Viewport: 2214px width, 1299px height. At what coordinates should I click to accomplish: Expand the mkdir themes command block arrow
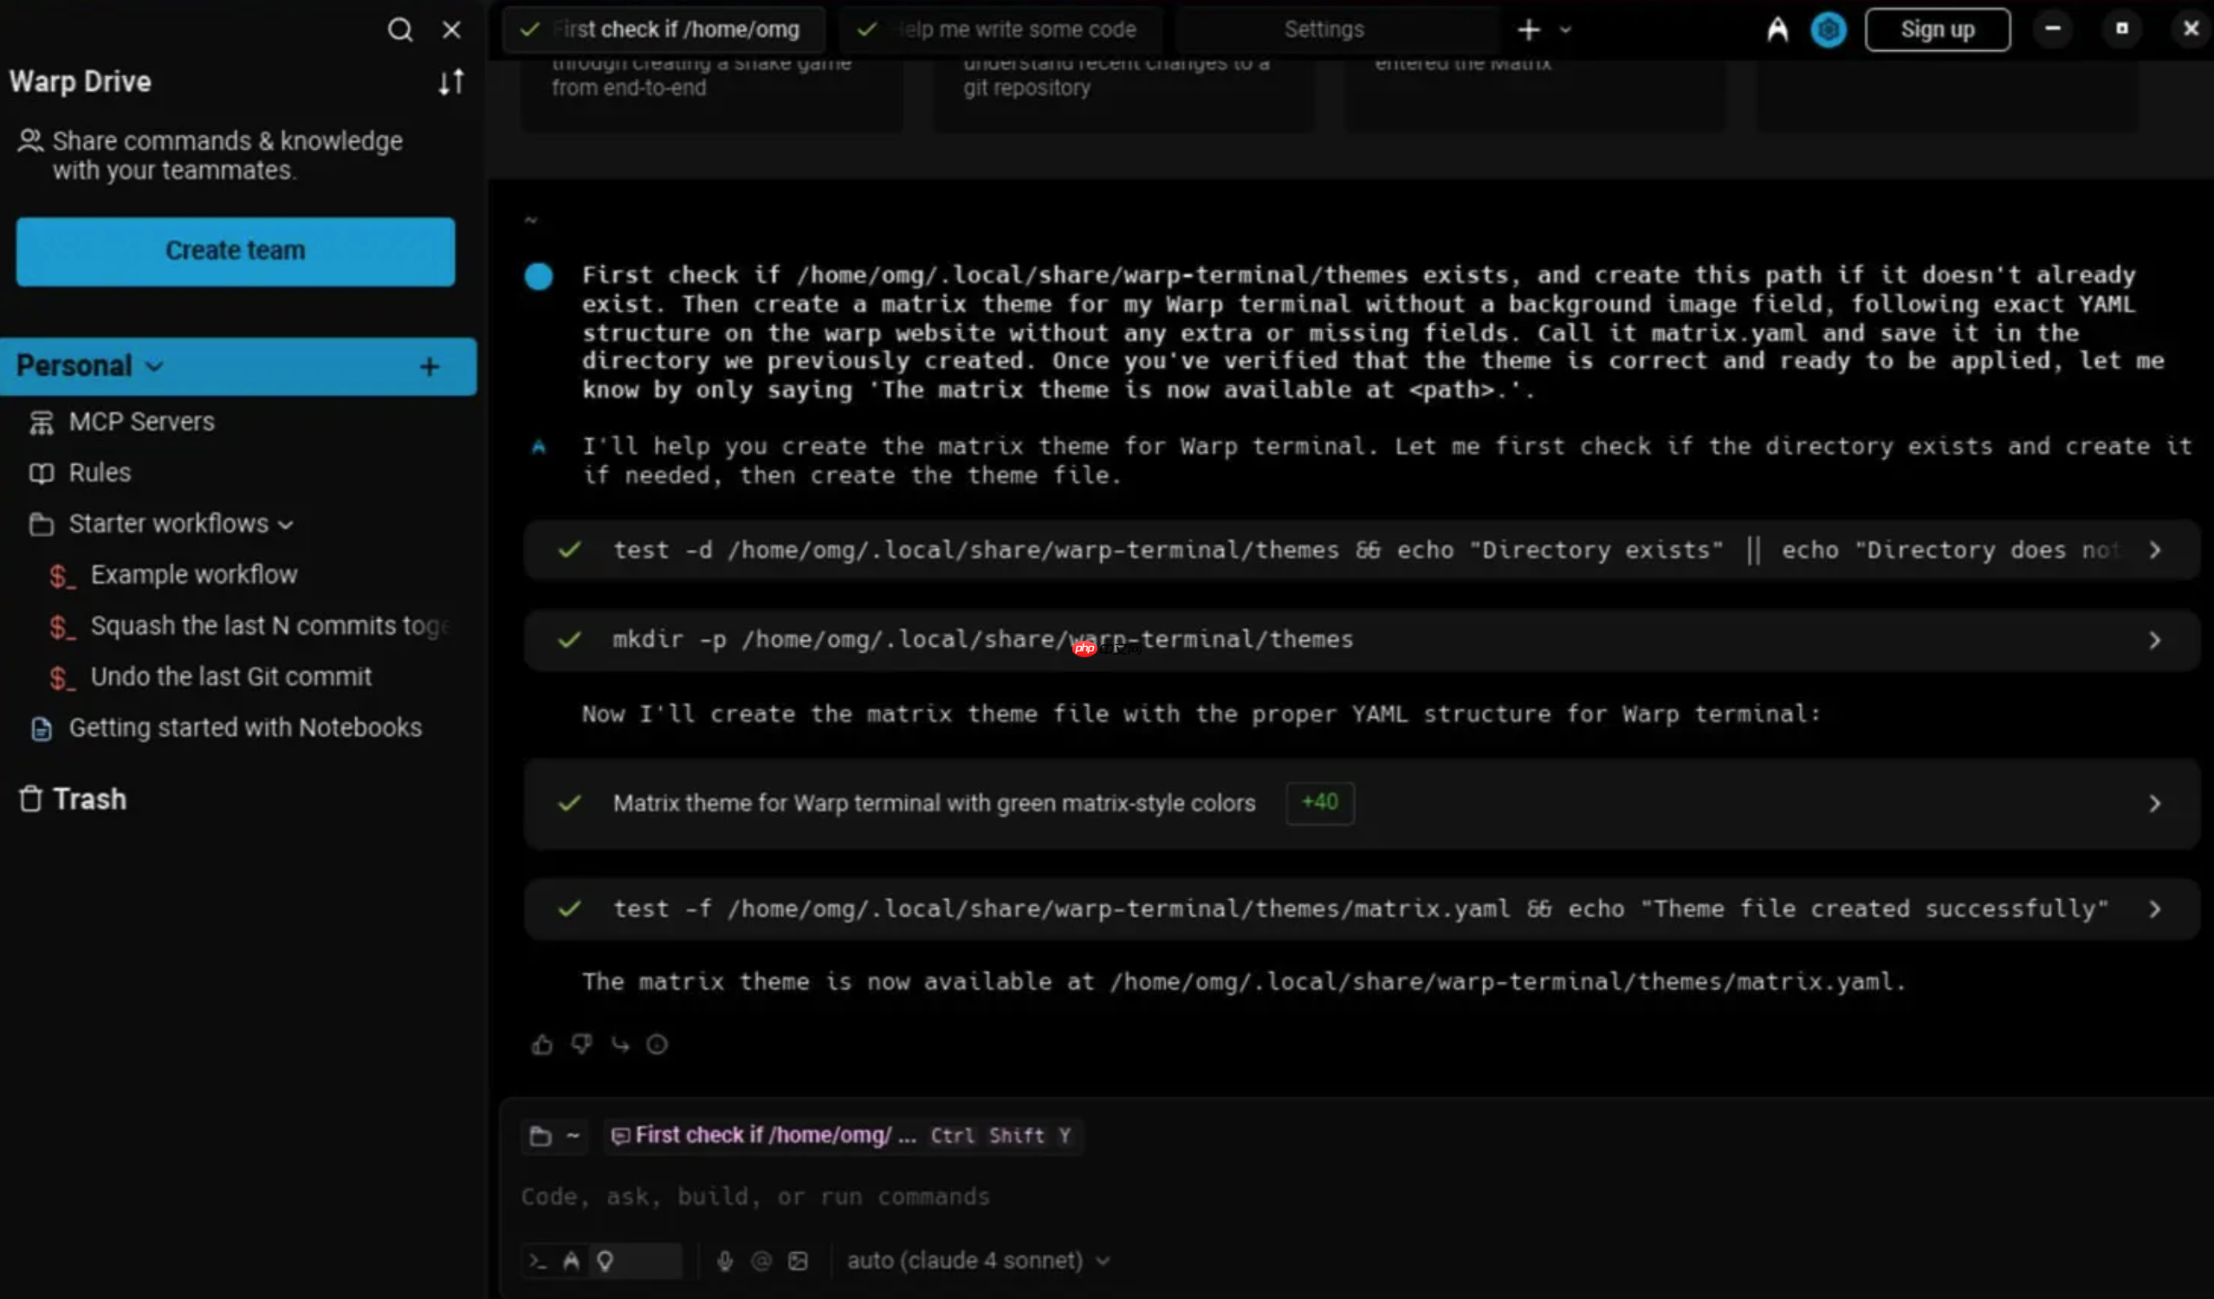tap(2154, 640)
